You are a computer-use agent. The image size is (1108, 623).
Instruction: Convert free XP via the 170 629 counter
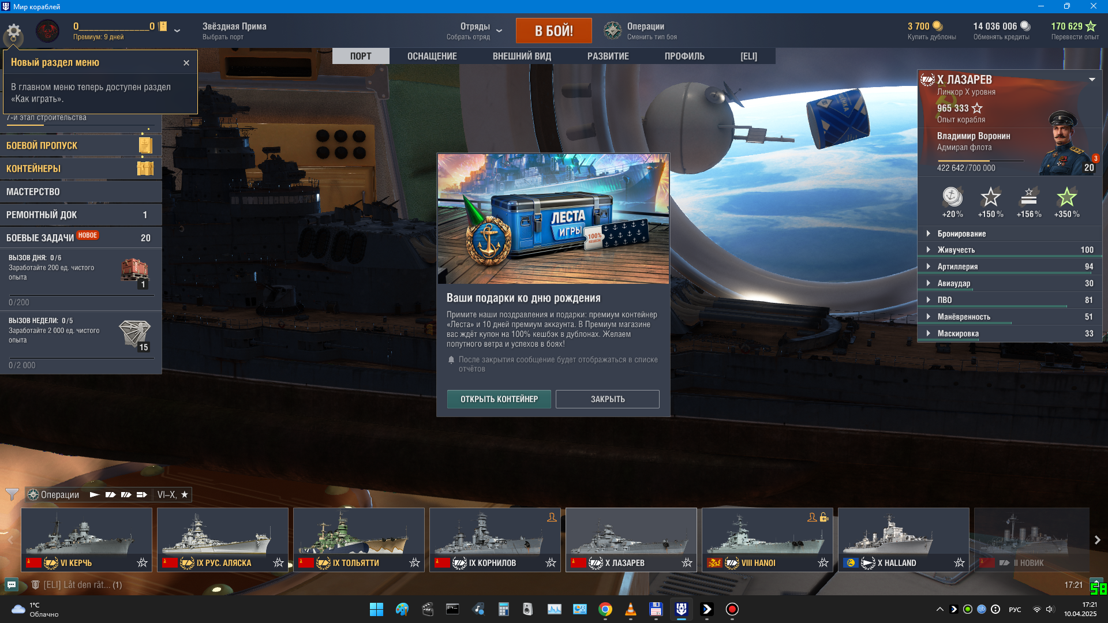[1075, 31]
